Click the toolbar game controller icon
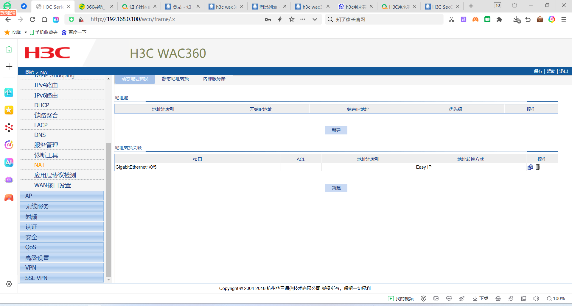 pyautogui.click(x=475, y=19)
